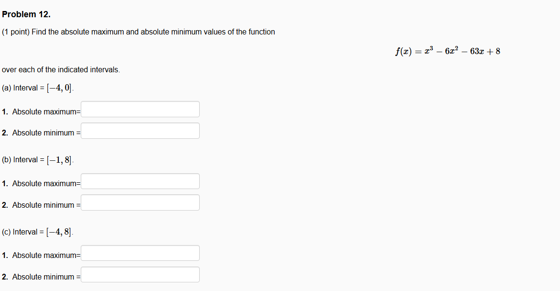Click the Absolute minimum input for interval [-4,8]
Image resolution: width=560 pixels, height=291 pixels.
pyautogui.click(x=140, y=274)
